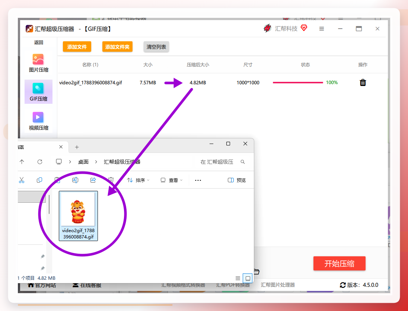Click the compression progress bar
The height and width of the screenshot is (311, 408).
point(298,83)
